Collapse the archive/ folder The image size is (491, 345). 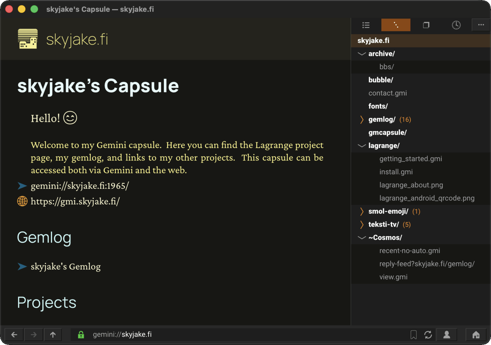point(362,54)
